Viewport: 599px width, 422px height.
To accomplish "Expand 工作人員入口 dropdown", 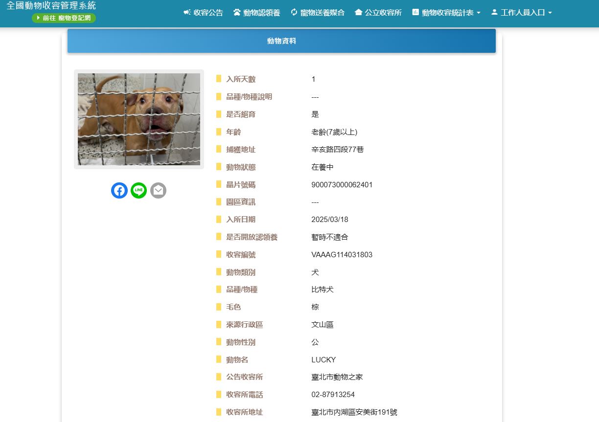I will [x=521, y=12].
